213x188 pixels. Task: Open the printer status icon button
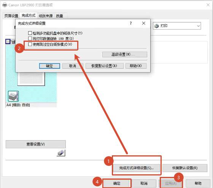coord(61,153)
